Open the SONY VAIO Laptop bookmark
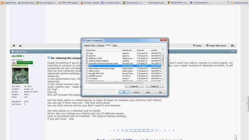Viewport: 249px width, 140px height. pyautogui.click(x=68, y=3)
